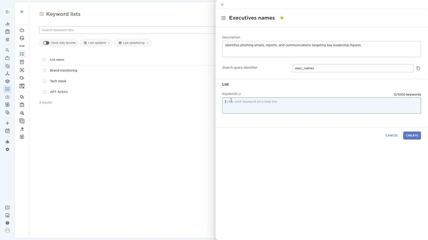Select the connected-dots pipeline submenu icon
The height and width of the screenshot is (240, 428).
click(x=22, y=46)
